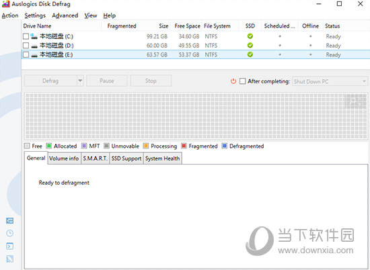Click the D: drive disk icon
Image resolution: width=370 pixels, height=270 pixels.
(x=34, y=46)
